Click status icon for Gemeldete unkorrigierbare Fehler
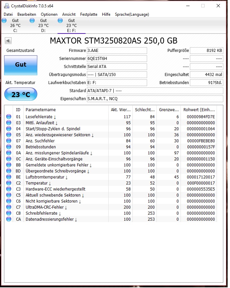This screenshot has height=288, width=230. click(x=9, y=165)
